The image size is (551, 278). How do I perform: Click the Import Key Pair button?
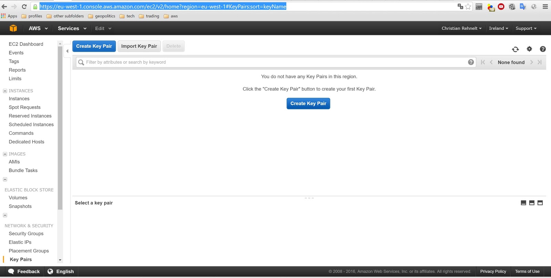click(139, 46)
